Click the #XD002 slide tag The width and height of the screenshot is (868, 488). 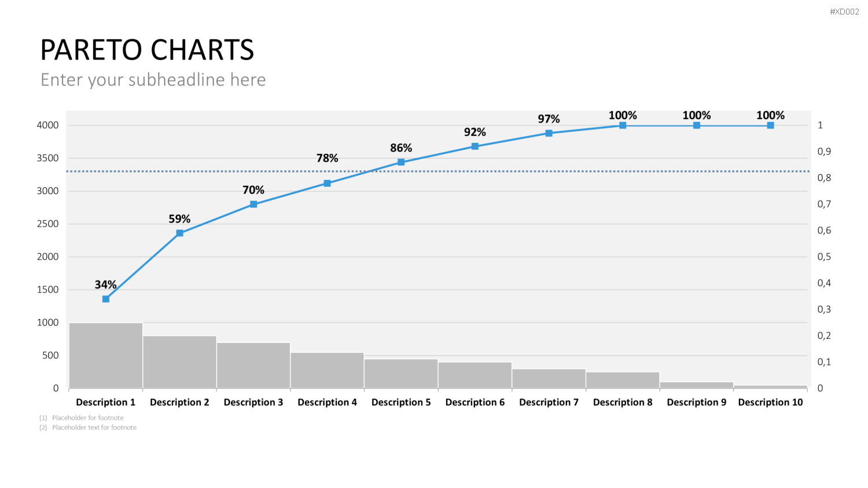pyautogui.click(x=844, y=12)
